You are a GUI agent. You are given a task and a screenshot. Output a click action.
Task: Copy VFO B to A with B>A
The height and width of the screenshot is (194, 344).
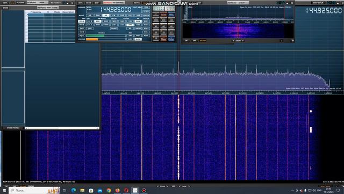[x=90, y=25]
